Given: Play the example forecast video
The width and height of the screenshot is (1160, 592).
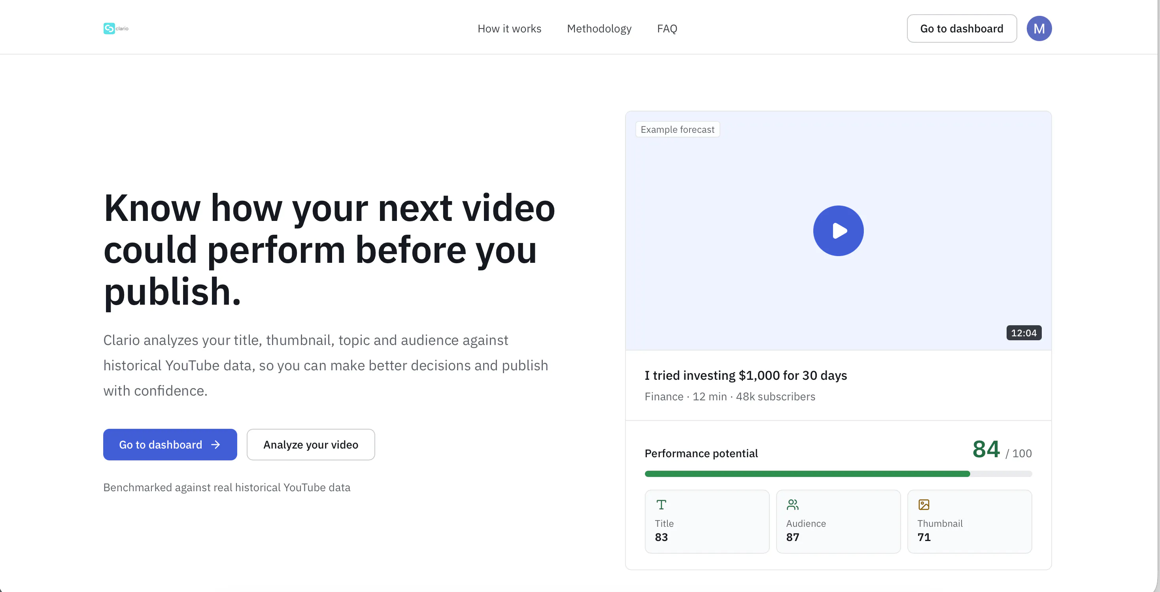Looking at the screenshot, I should tap(838, 230).
